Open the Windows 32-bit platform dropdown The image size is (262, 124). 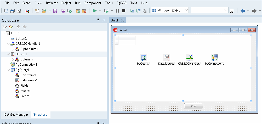click(x=186, y=10)
